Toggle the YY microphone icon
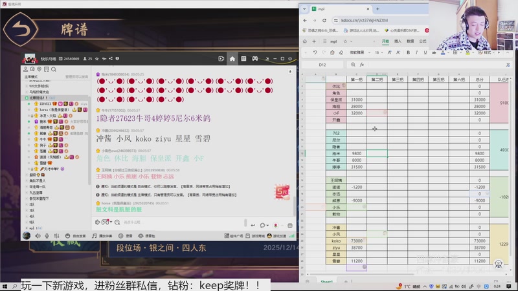 pos(47,236)
